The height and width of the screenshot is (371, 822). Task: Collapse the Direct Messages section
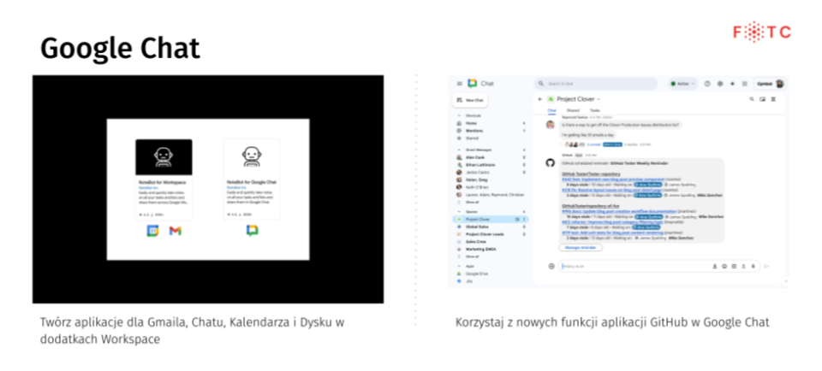pos(459,150)
